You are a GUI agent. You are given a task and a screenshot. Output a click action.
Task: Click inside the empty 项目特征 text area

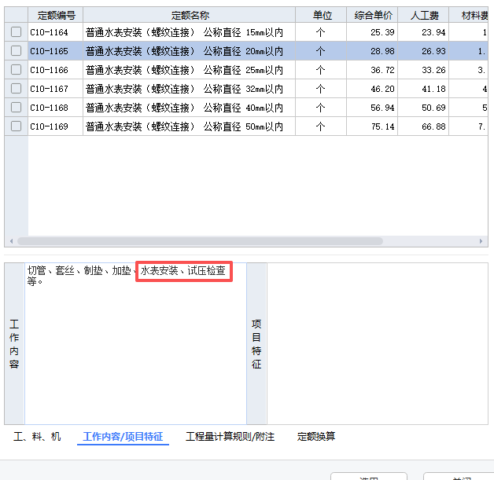click(378, 346)
